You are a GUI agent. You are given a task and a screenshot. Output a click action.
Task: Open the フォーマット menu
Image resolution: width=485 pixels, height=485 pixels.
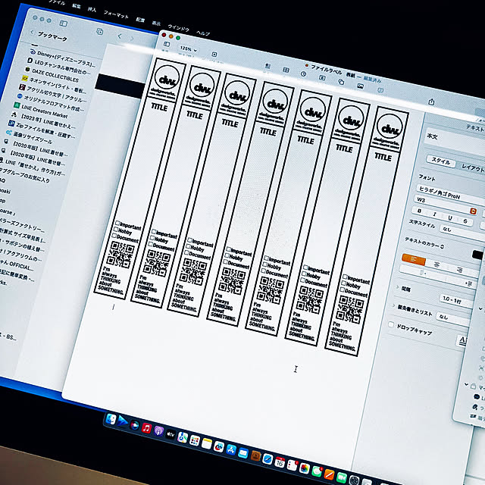pos(116,14)
